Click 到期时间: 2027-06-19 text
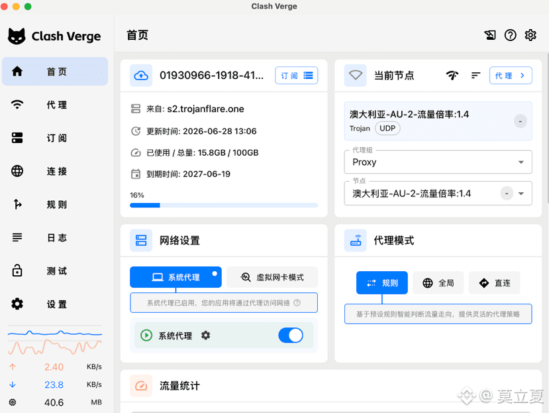The width and height of the screenshot is (549, 413). 188,174
